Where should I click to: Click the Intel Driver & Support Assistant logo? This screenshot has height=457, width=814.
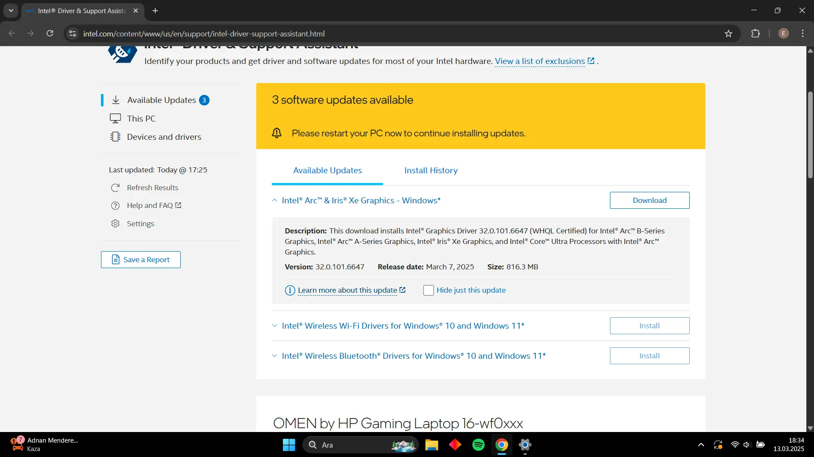(123, 54)
